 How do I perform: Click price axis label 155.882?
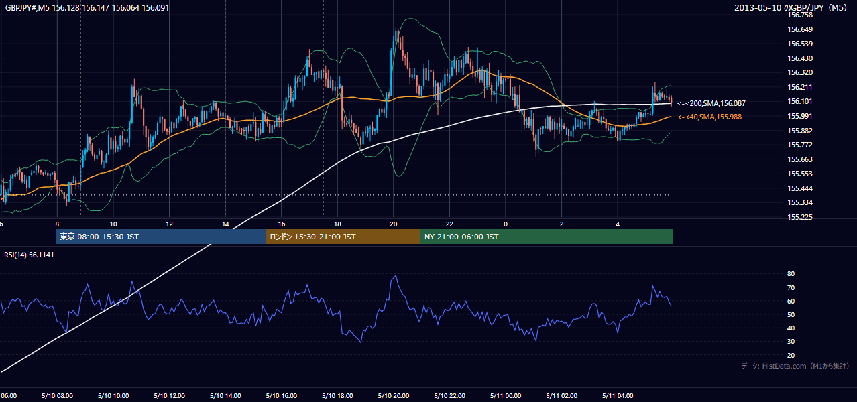point(800,131)
